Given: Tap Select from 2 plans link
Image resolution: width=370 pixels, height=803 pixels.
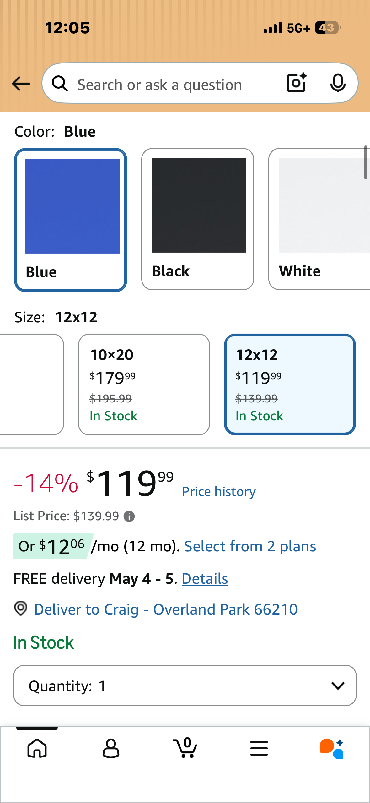Looking at the screenshot, I should tap(250, 546).
